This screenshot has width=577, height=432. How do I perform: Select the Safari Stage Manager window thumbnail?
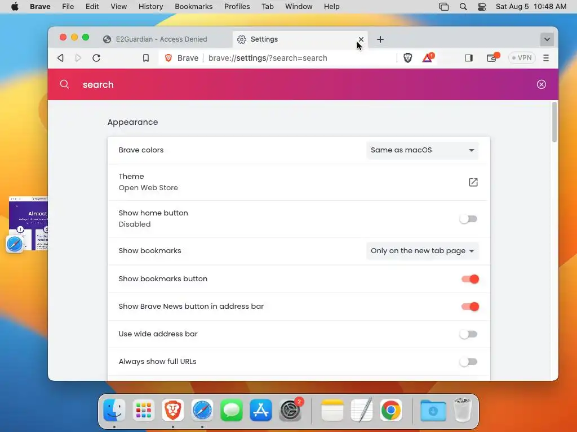[28, 223]
